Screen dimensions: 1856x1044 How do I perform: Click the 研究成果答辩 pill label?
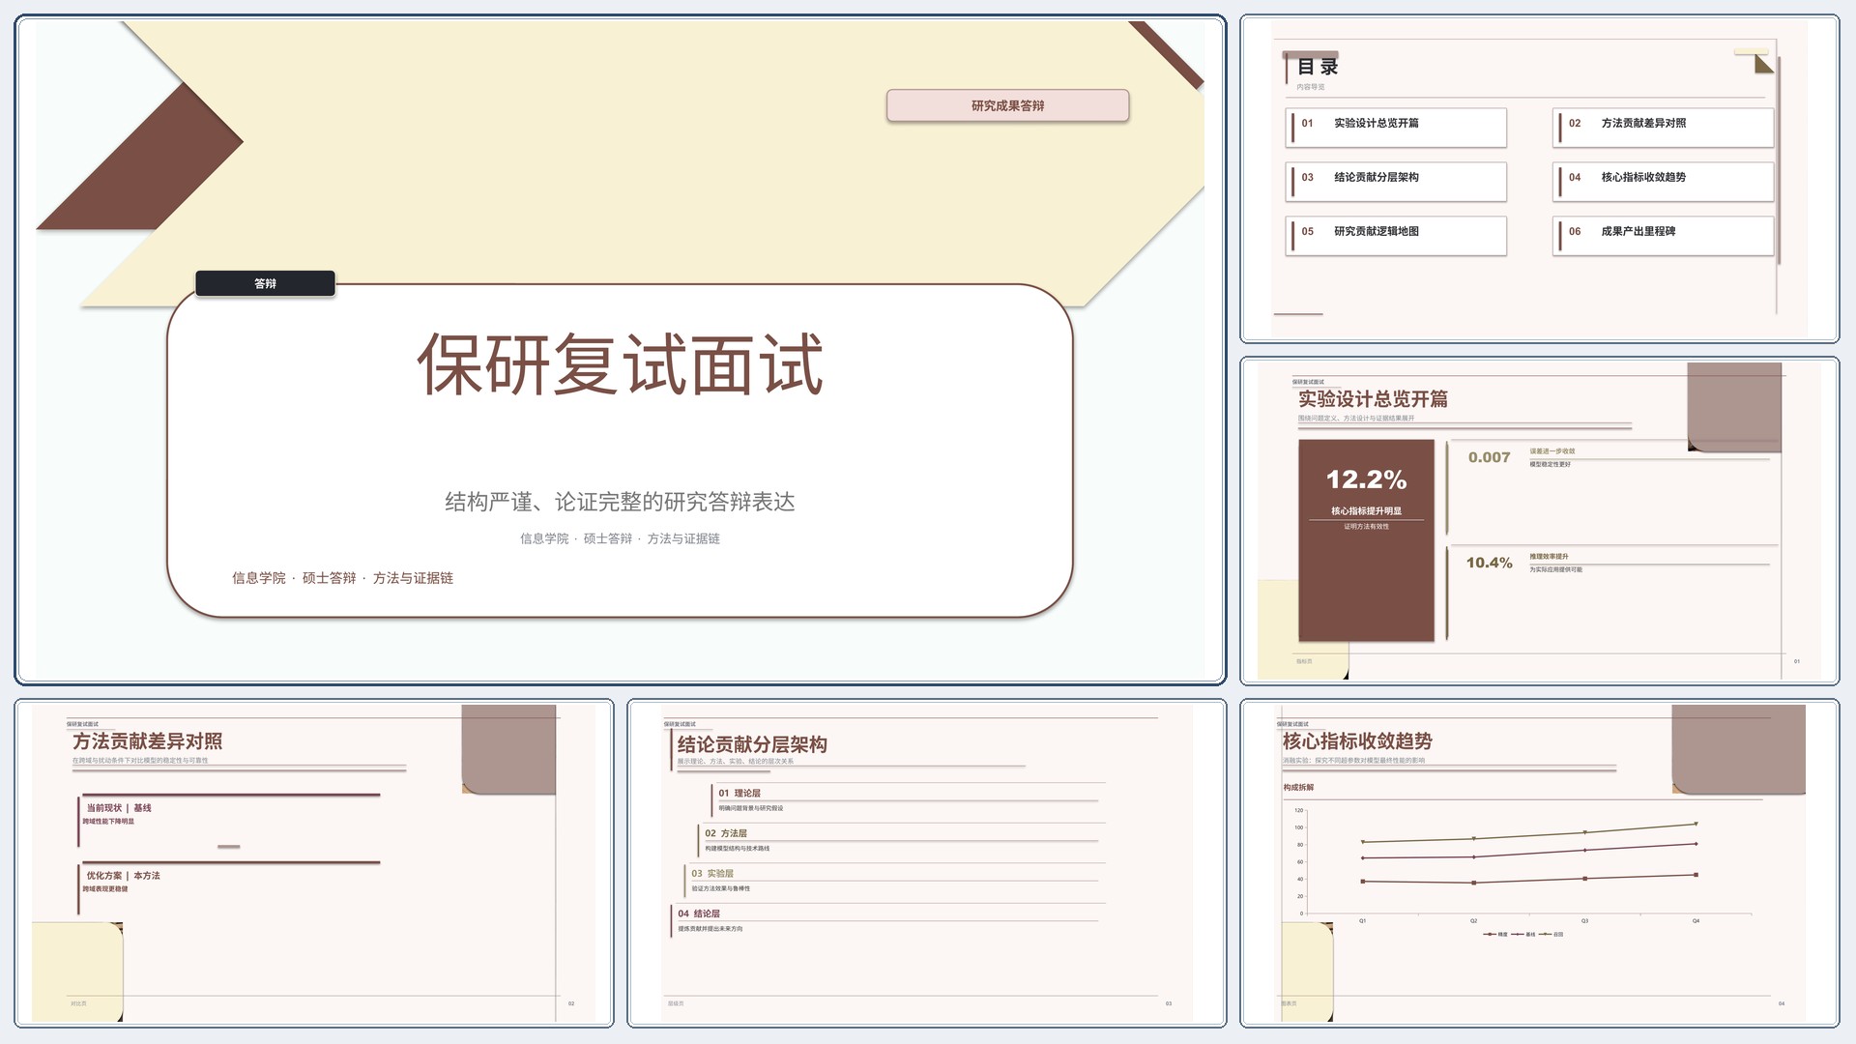coord(1007,105)
